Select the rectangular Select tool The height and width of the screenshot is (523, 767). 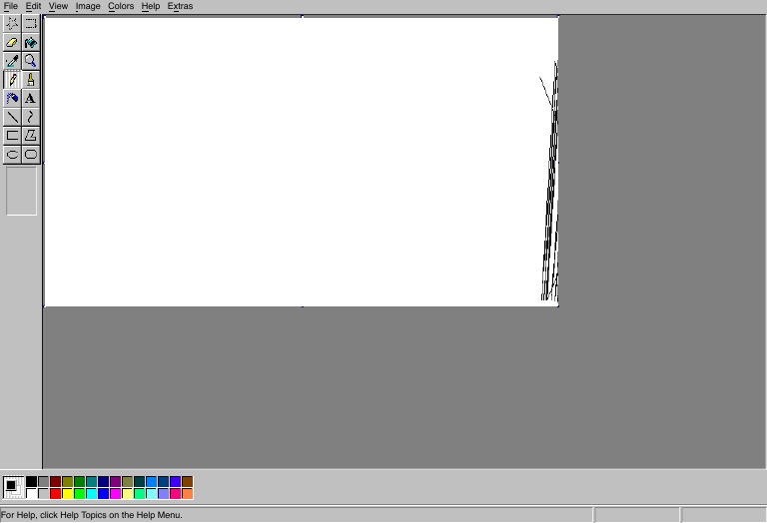[31, 24]
